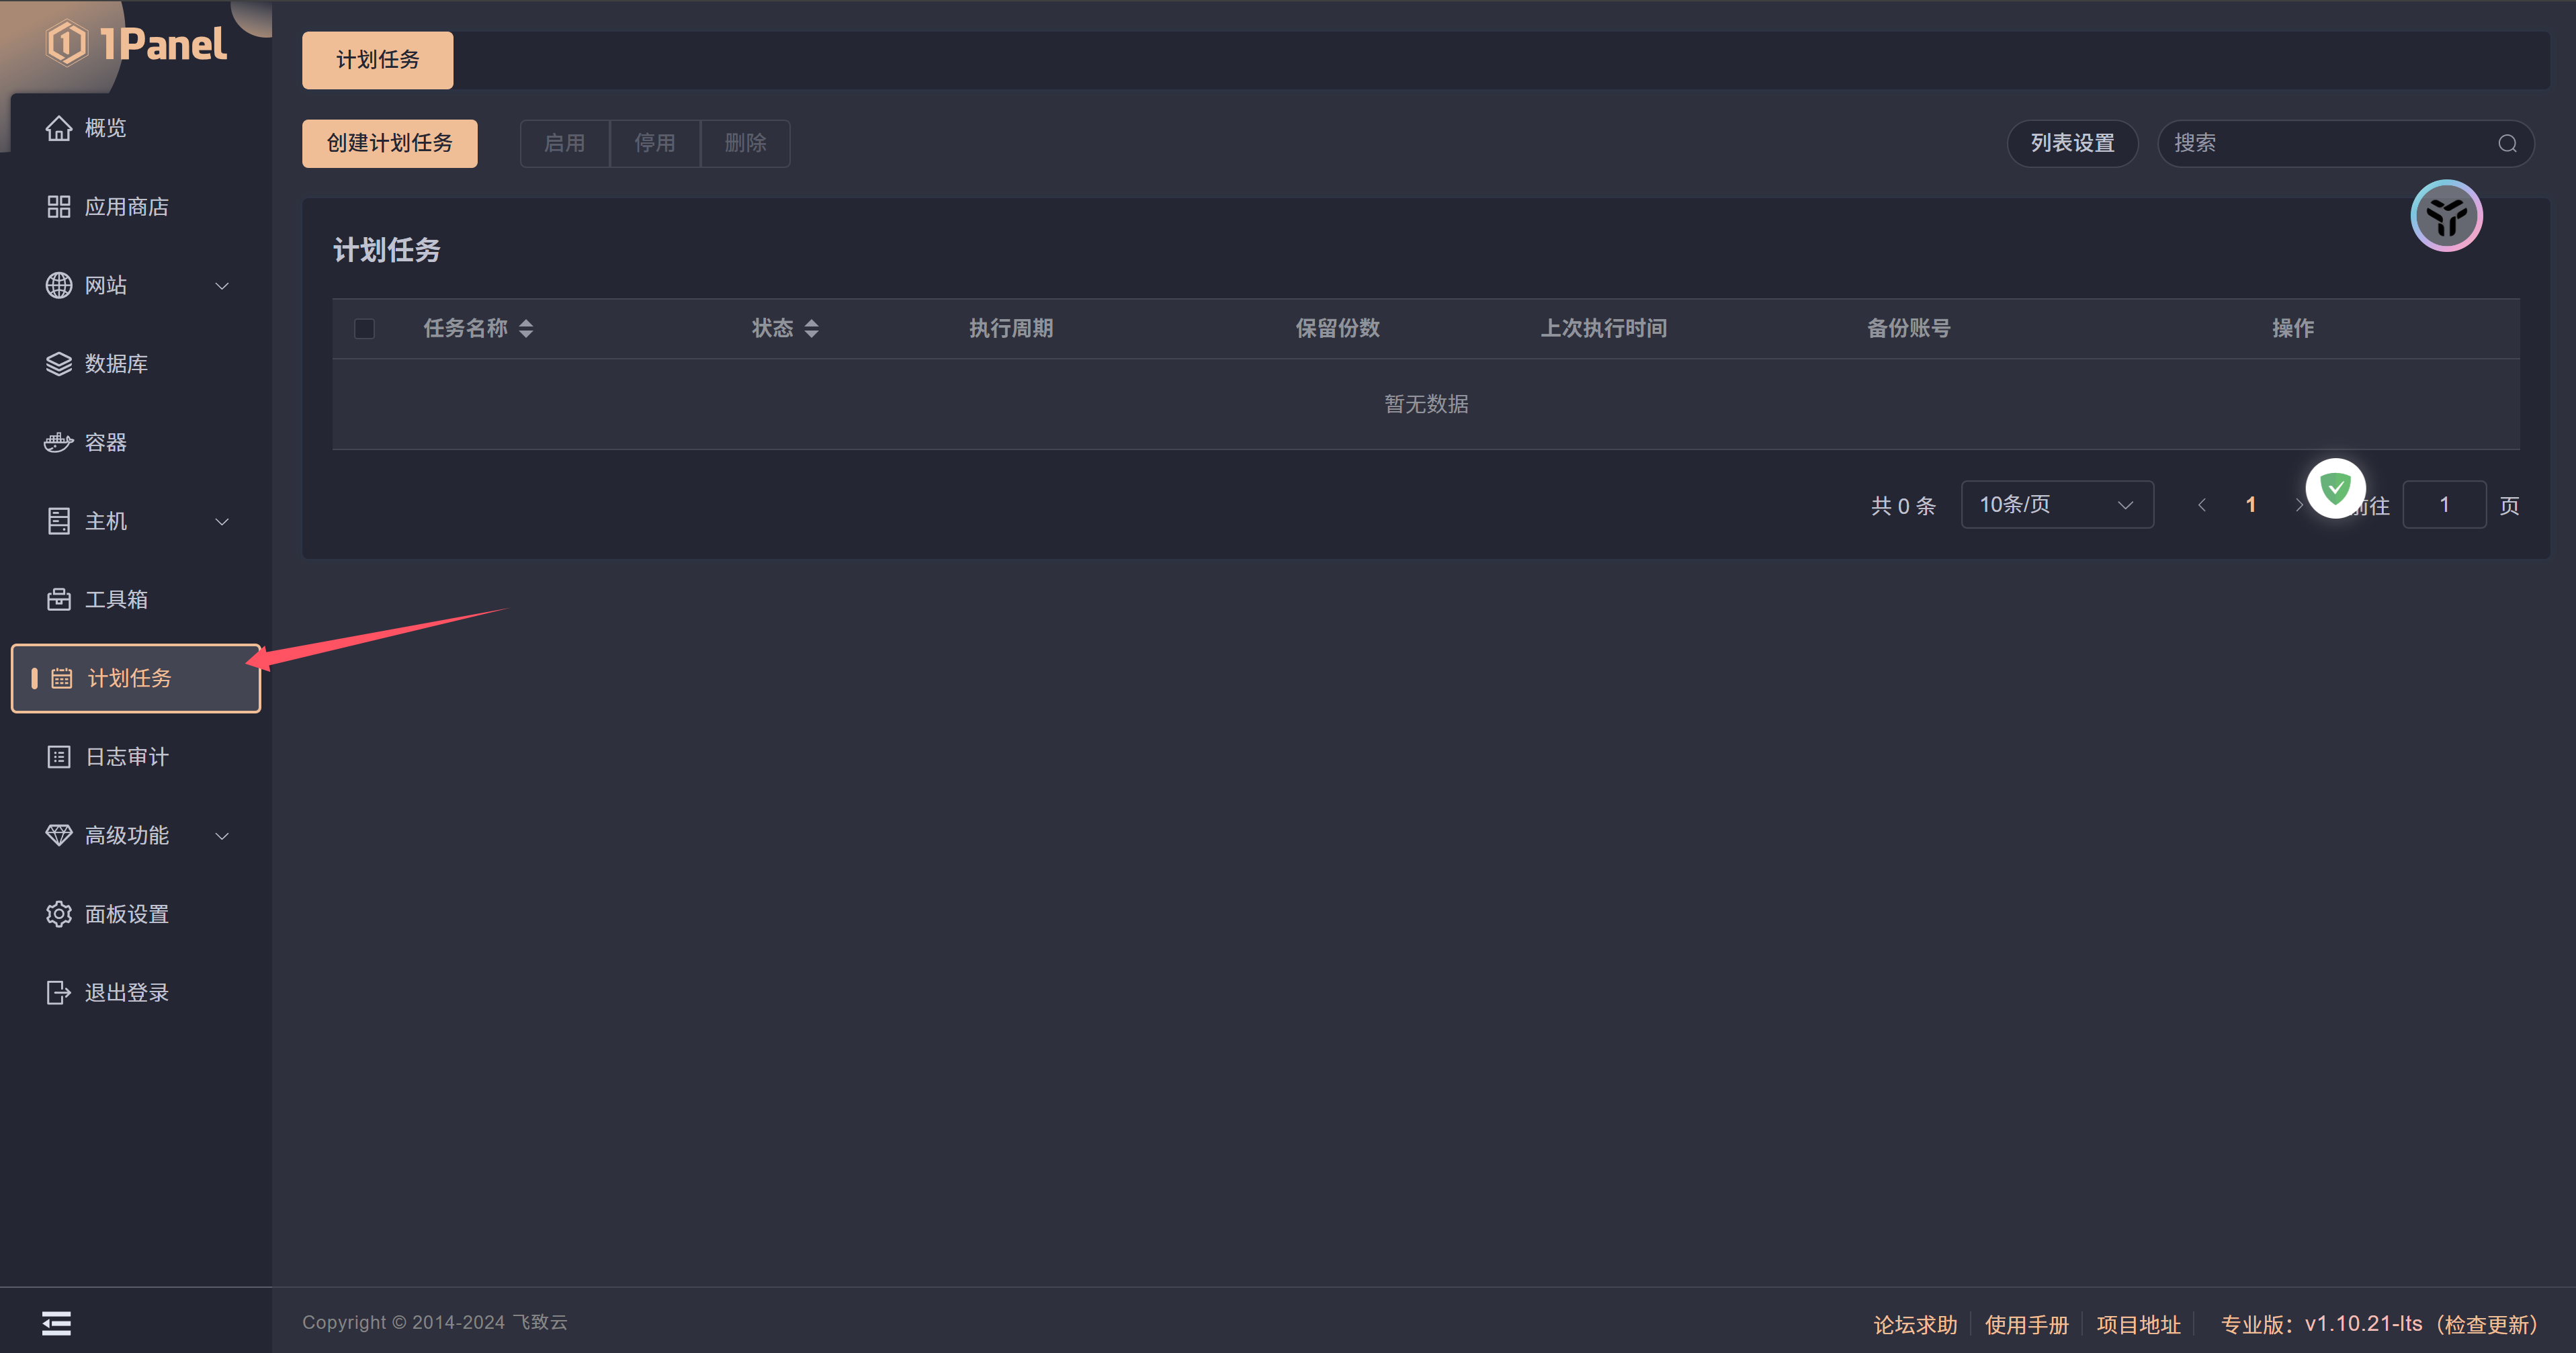Click 检查更新 to check for updates
2576x1353 pixels.
pos(2487,1324)
